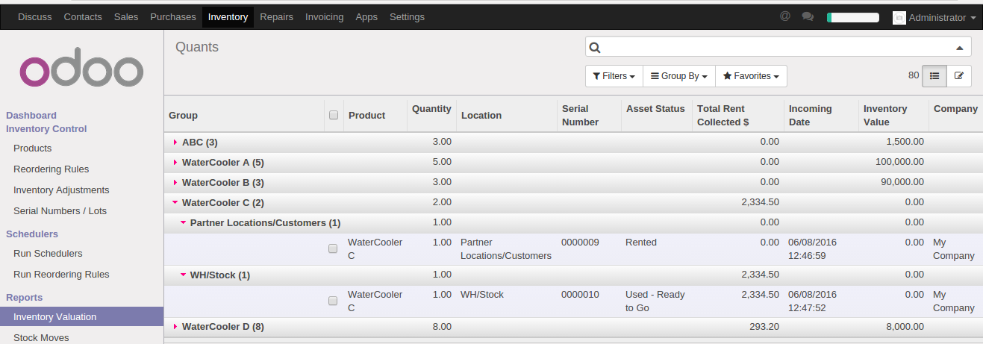Open the Repairs menu
Screen dimensions: 983x344
[276, 16]
